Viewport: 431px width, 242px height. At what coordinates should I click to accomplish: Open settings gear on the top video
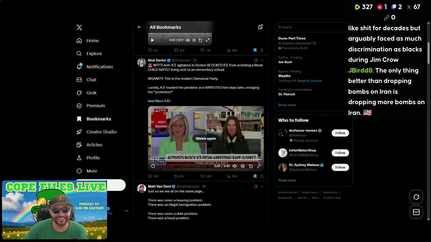coord(194,40)
